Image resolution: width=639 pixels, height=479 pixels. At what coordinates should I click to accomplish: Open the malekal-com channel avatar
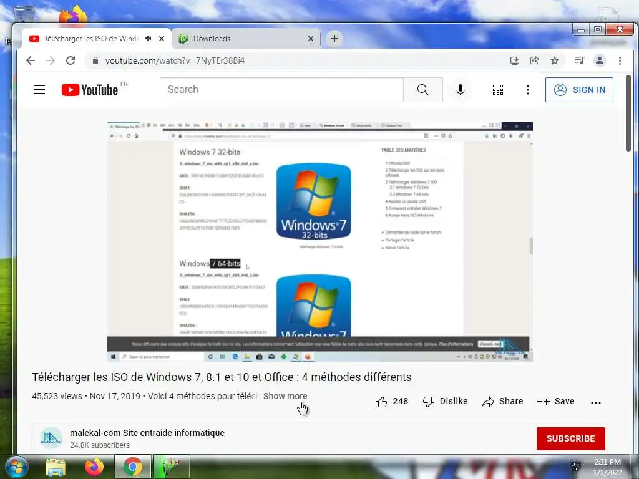point(51,438)
